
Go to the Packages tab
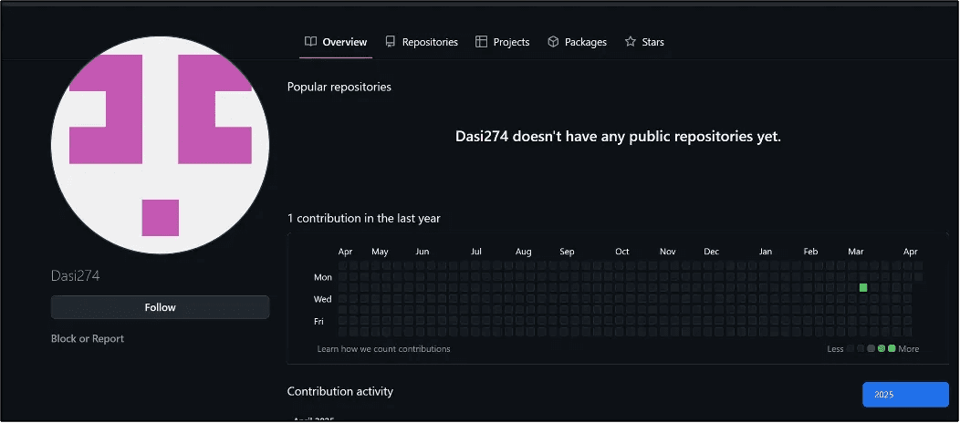coord(577,42)
